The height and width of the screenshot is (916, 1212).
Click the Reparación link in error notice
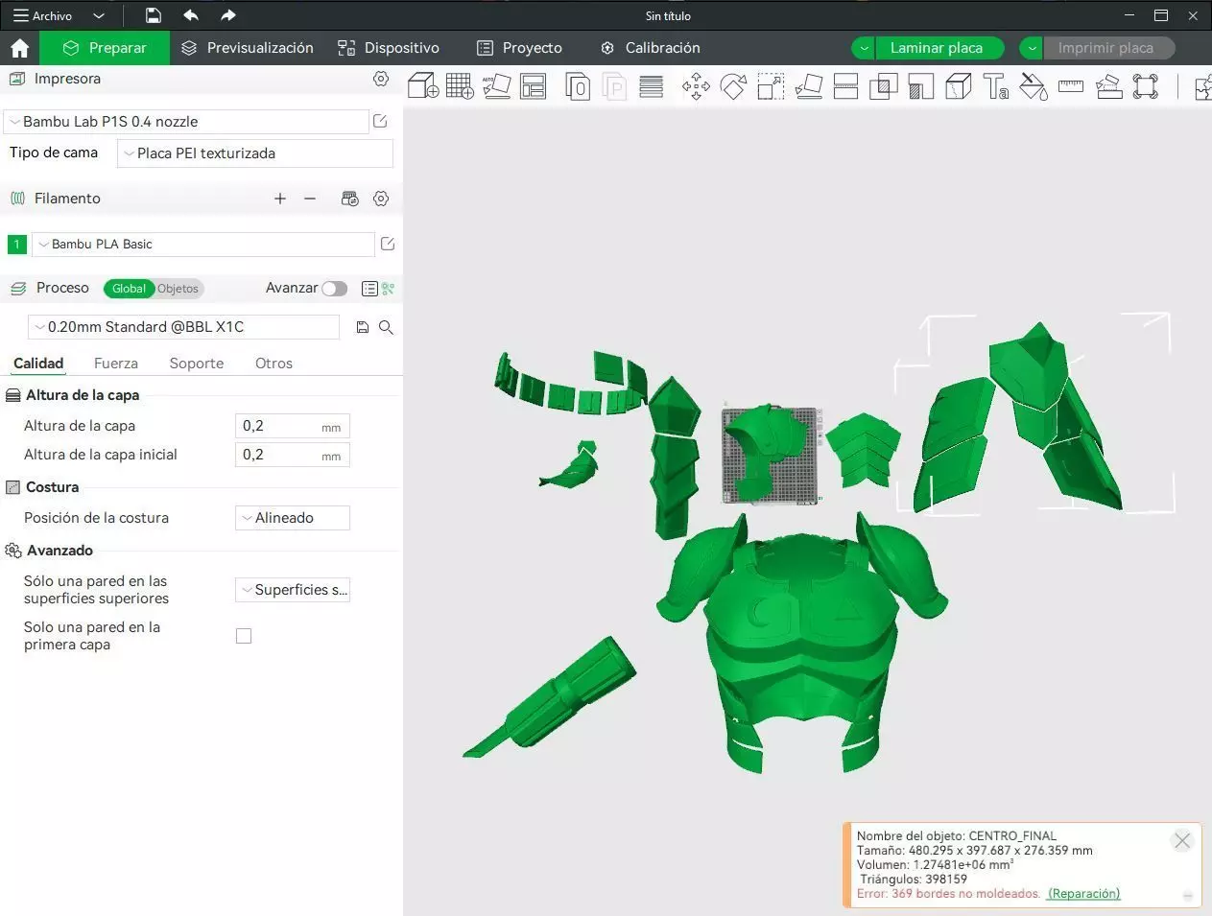tap(1083, 894)
